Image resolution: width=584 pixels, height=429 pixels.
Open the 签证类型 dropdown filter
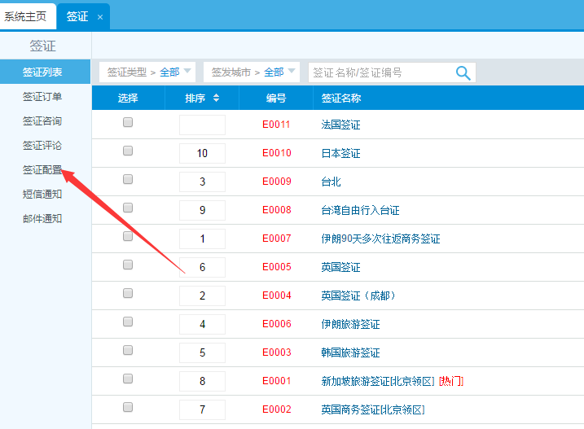pos(147,72)
